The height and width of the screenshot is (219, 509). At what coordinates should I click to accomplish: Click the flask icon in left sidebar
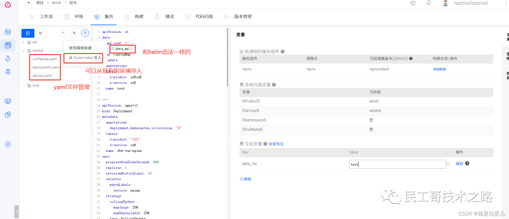(8, 59)
